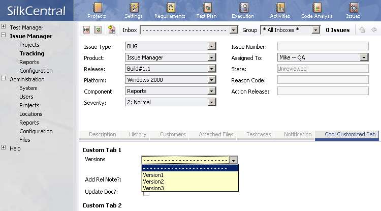Open Projects under Issue Manager

(x=29, y=45)
